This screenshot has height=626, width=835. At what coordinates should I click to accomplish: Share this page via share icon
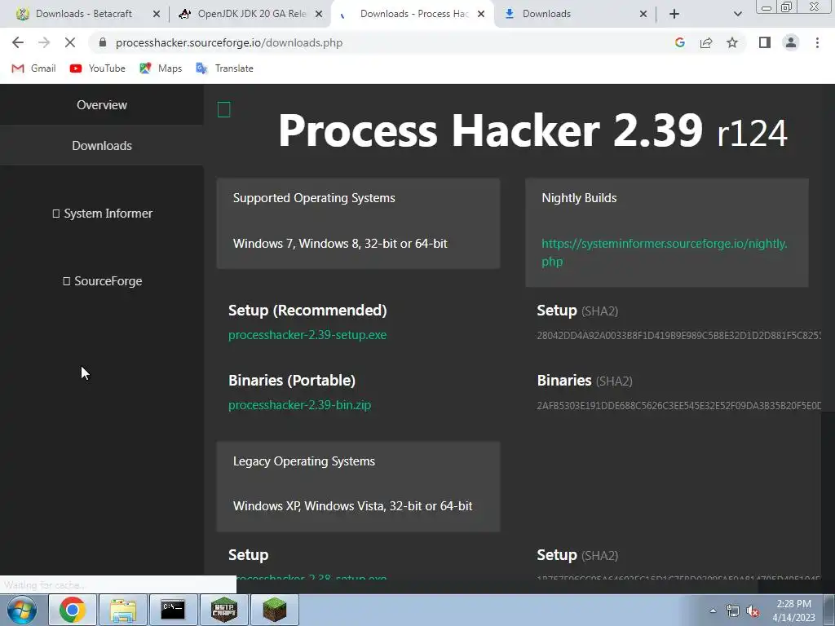pyautogui.click(x=706, y=42)
